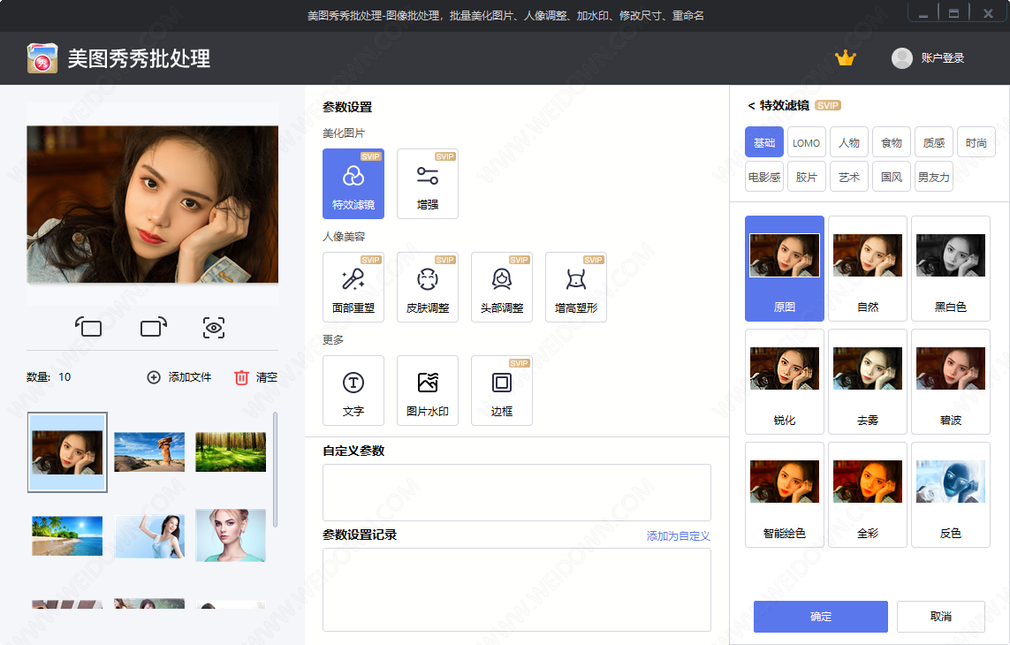The image size is (1010, 645).
Task: Apply the 锐化 sharpen filter
Action: 785,382
